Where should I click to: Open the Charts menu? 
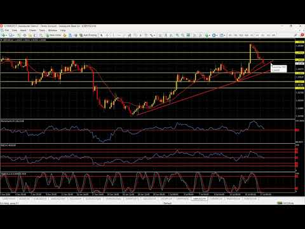[32, 31]
